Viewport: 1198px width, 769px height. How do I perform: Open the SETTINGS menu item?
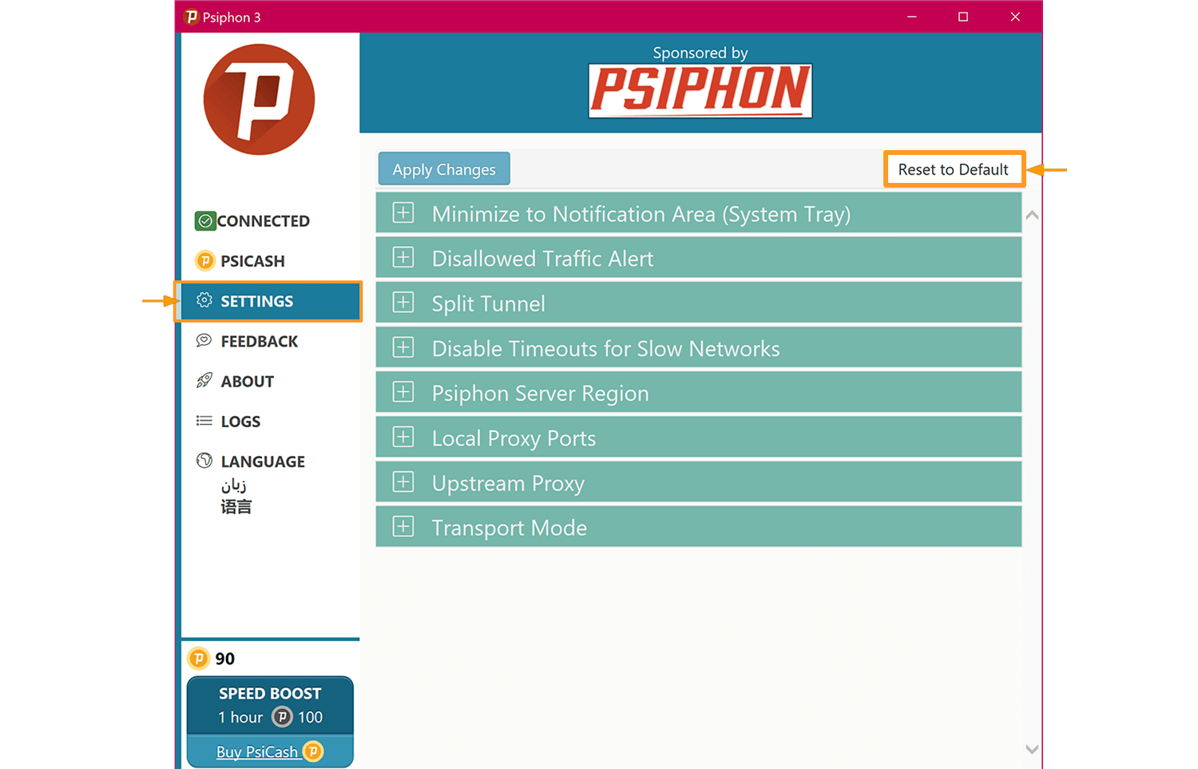[x=256, y=301]
